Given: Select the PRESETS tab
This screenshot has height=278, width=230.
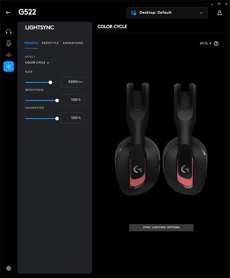Looking at the screenshot, I should tap(31, 43).
